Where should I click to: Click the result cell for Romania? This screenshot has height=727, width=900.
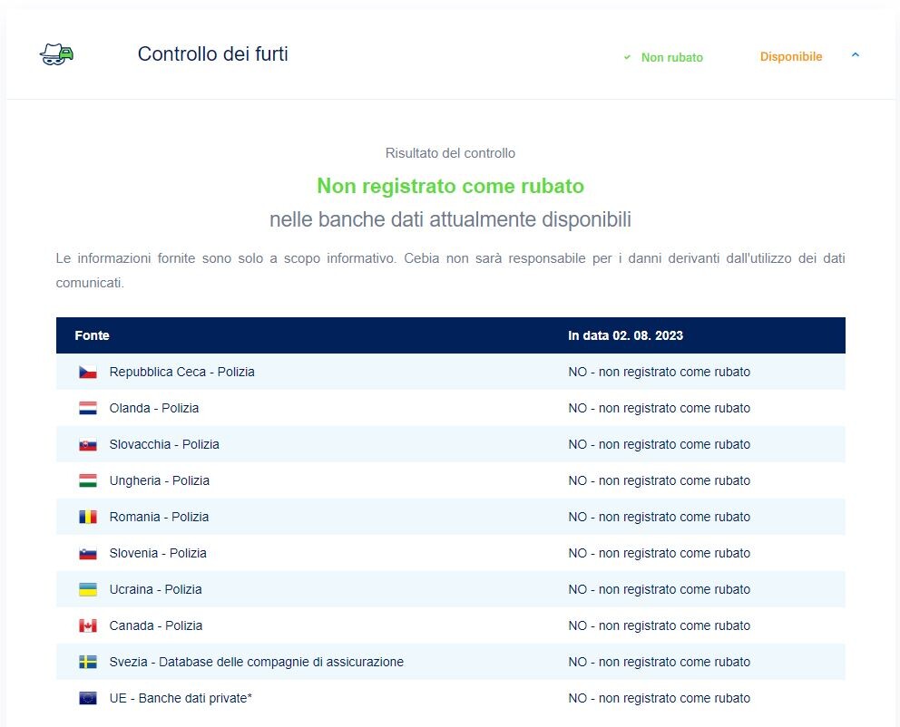659,517
